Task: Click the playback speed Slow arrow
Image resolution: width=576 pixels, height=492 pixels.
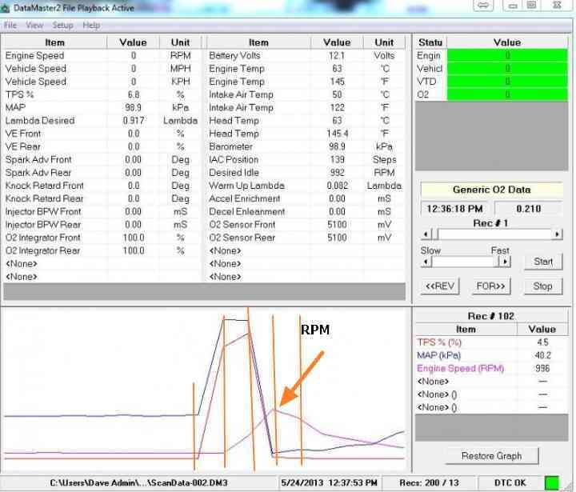Action: click(426, 262)
